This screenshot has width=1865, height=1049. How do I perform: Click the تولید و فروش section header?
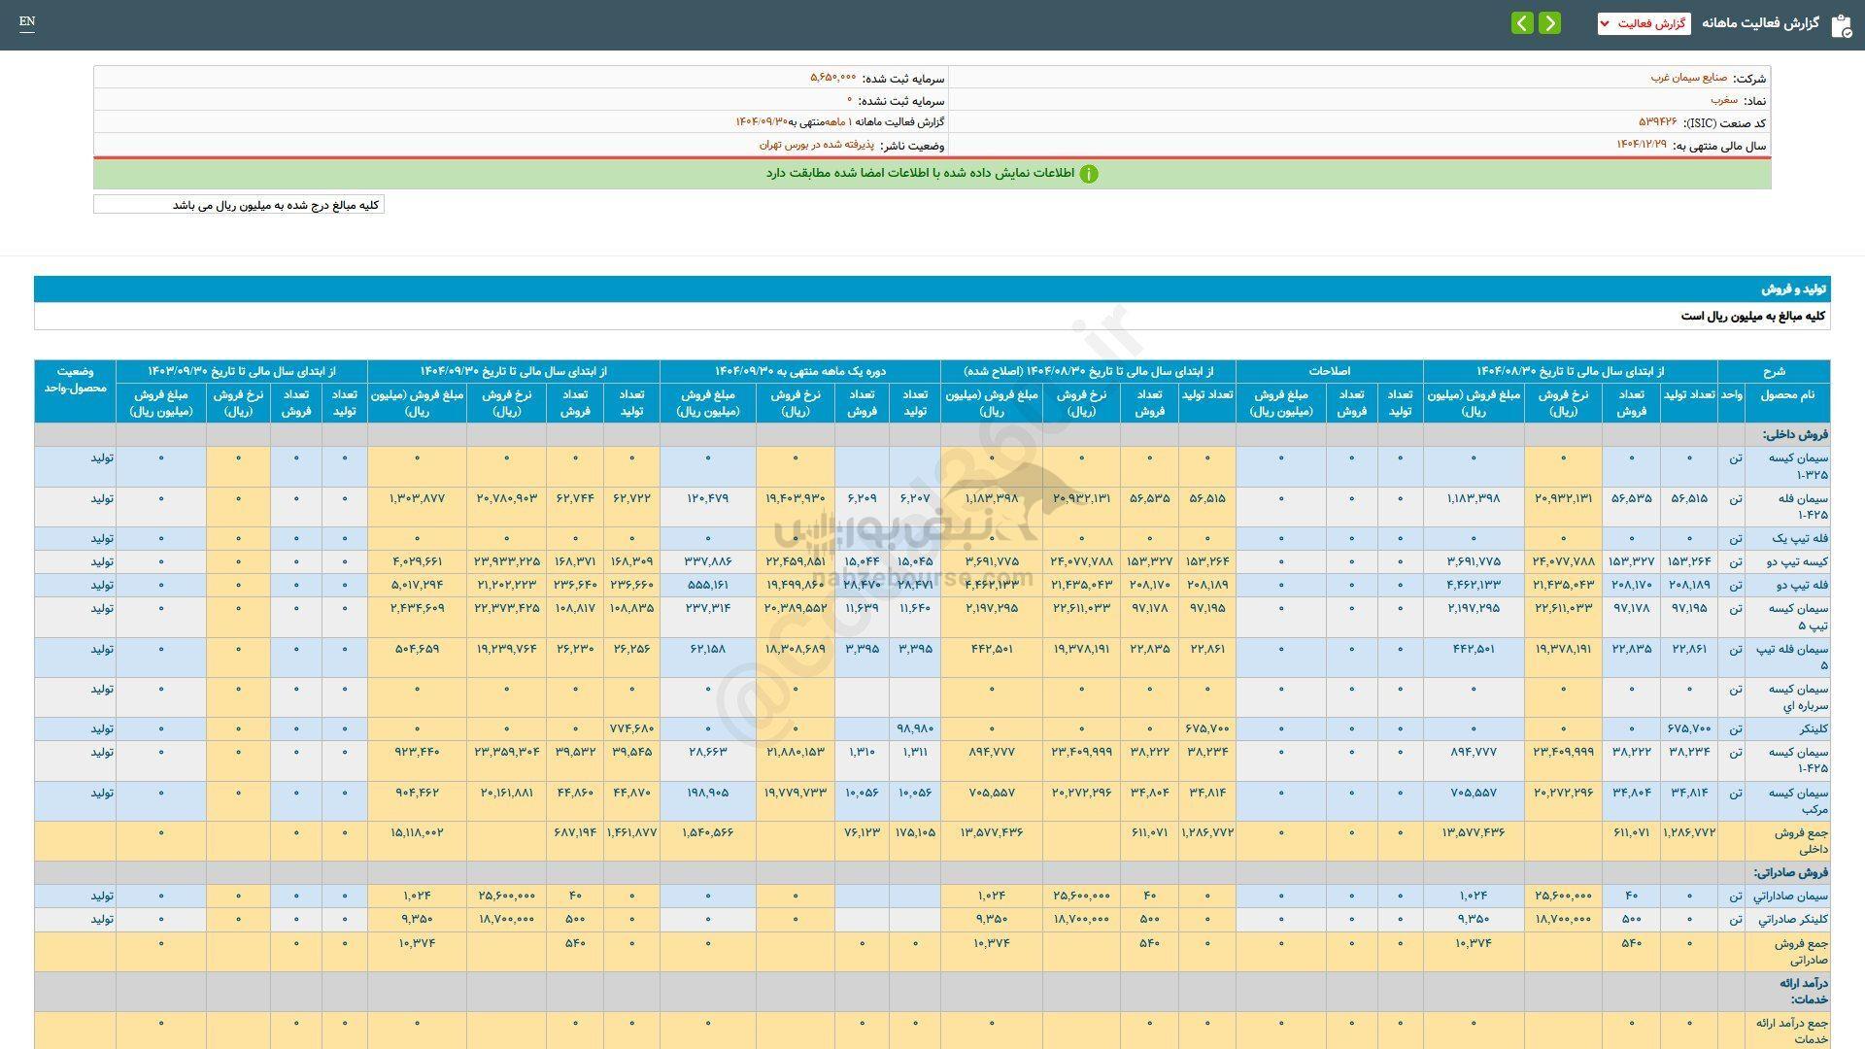coord(1793,289)
